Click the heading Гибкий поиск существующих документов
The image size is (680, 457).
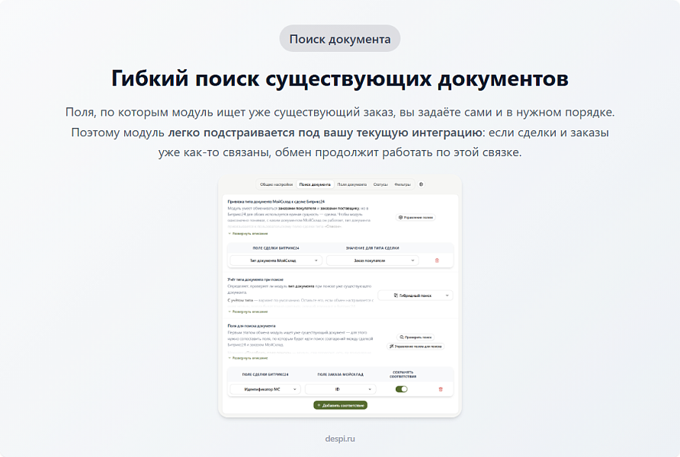click(340, 78)
